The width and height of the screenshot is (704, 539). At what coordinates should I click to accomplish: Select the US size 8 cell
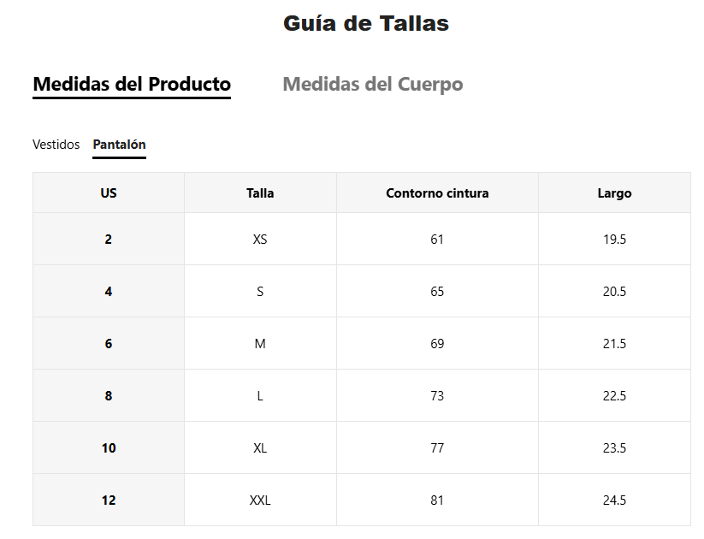tap(109, 395)
